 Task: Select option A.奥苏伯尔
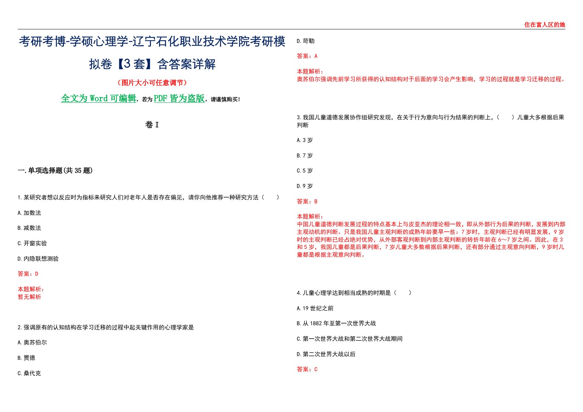click(32, 343)
